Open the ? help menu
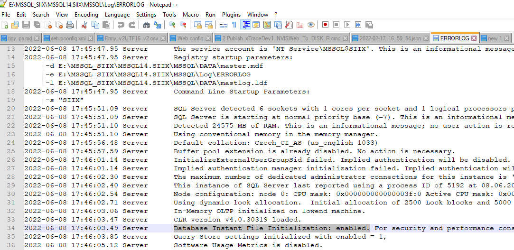 coord(276,15)
